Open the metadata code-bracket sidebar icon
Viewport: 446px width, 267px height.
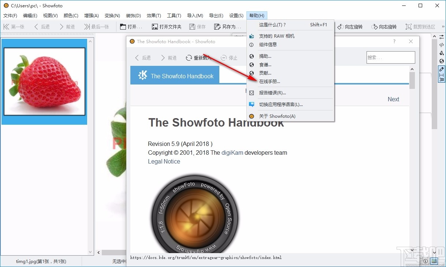[x=442, y=45]
